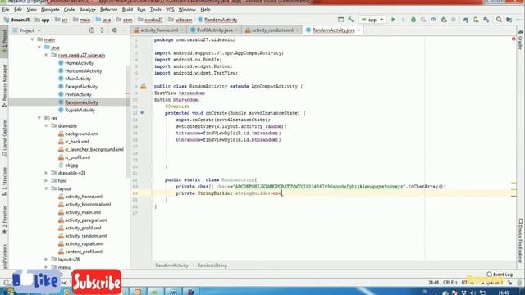Click the Project panel vertical scrollbar
Screen dimensions: 525x295
coord(128,122)
